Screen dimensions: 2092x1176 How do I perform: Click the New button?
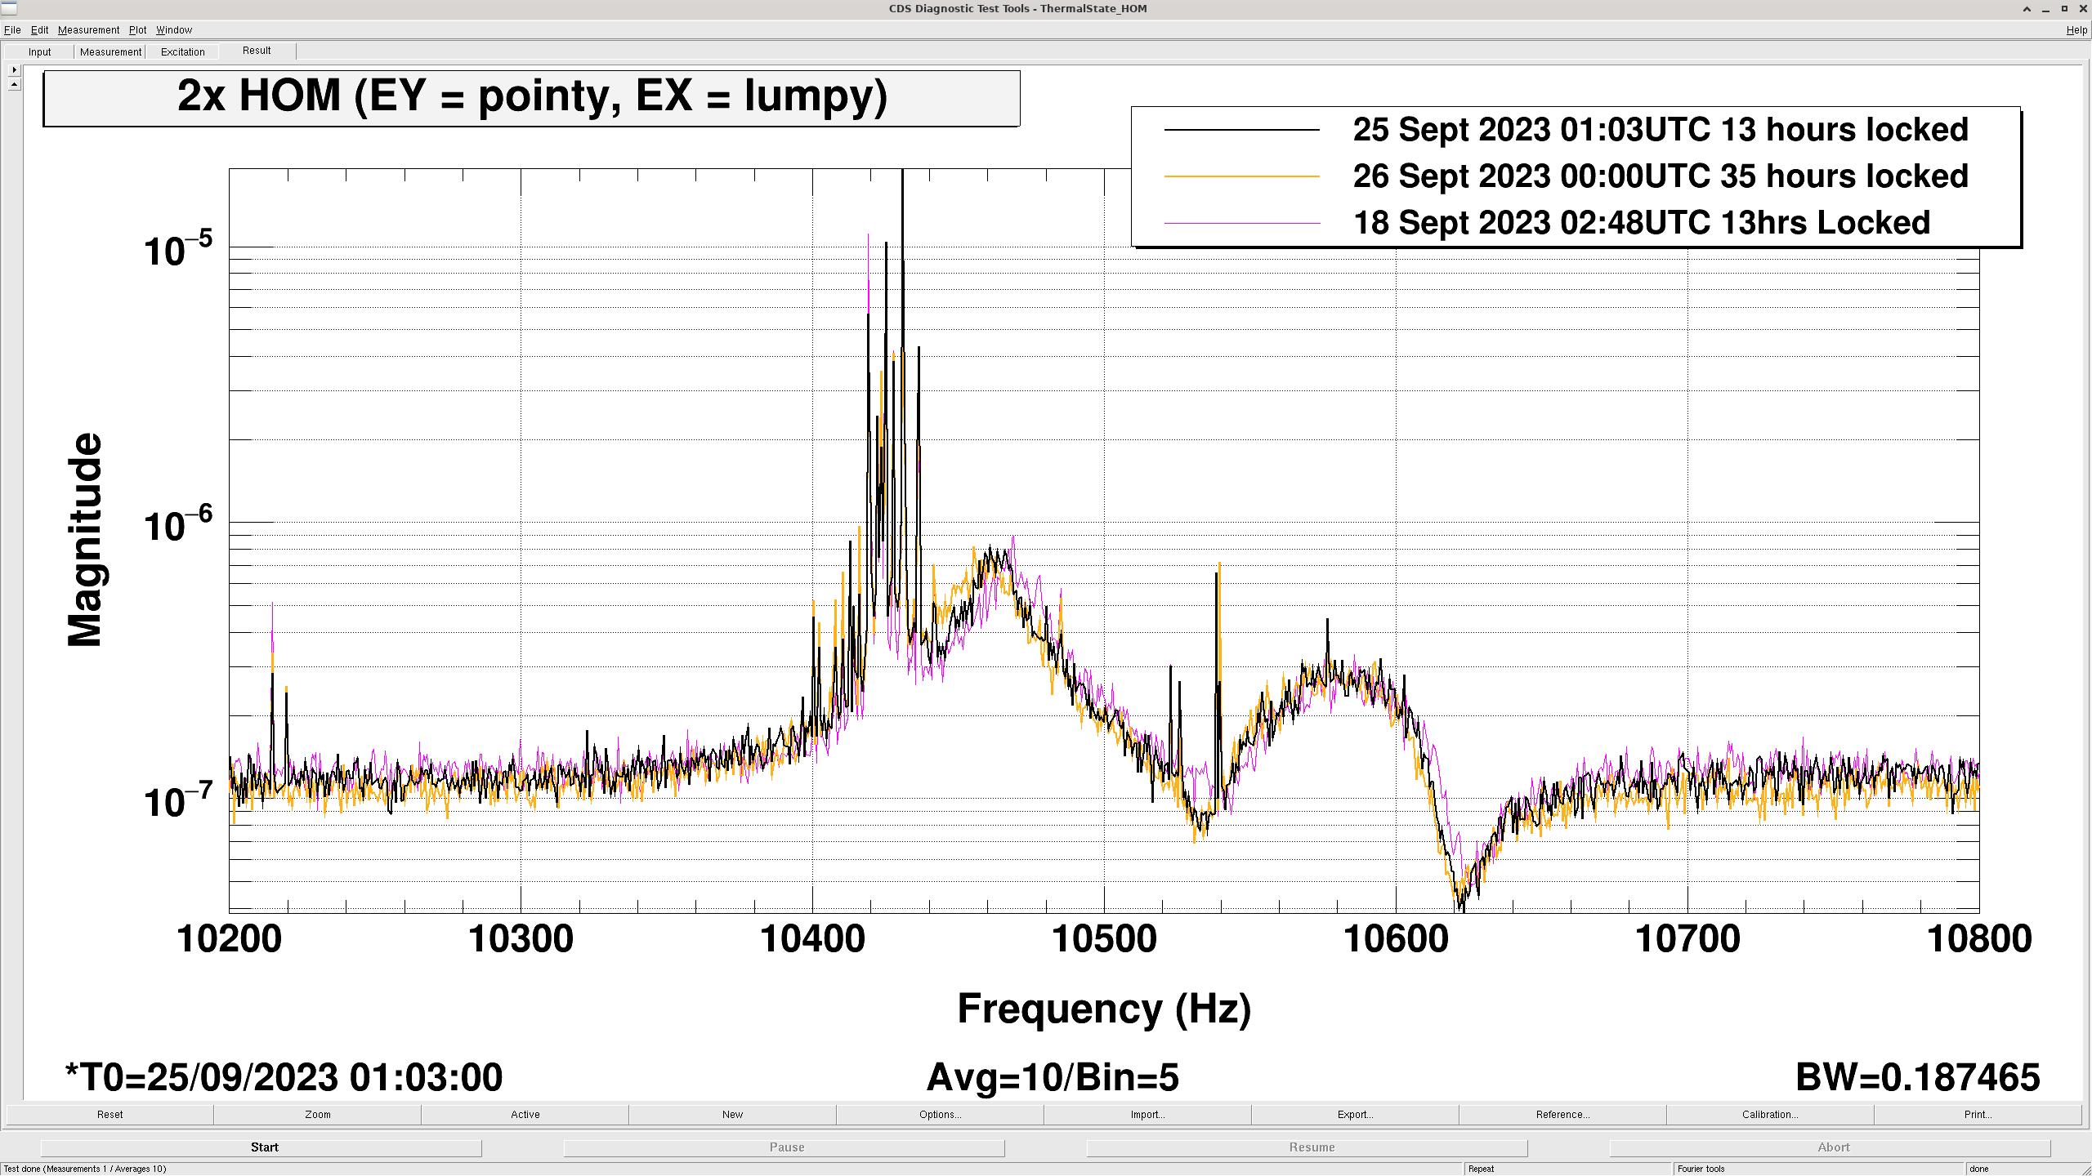coord(733,1114)
